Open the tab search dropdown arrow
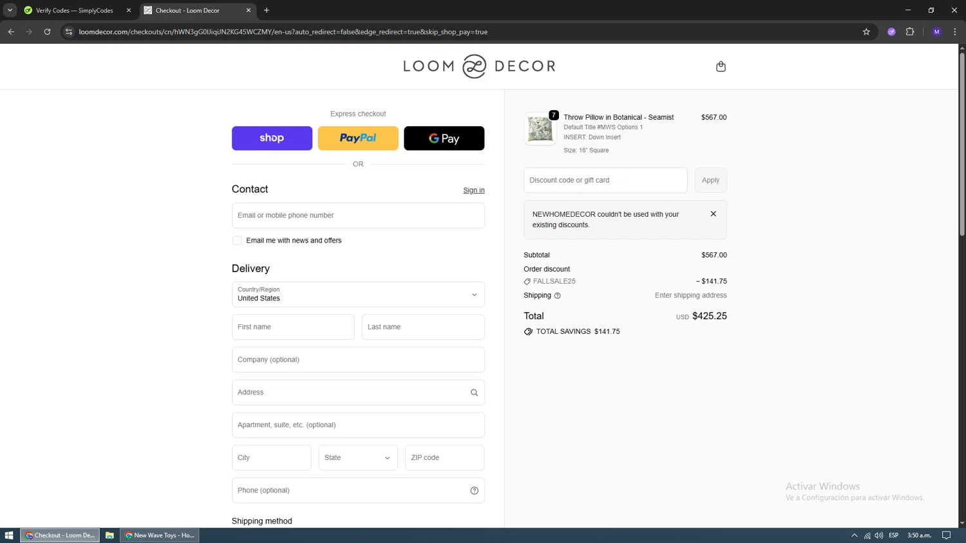 pos(10,10)
